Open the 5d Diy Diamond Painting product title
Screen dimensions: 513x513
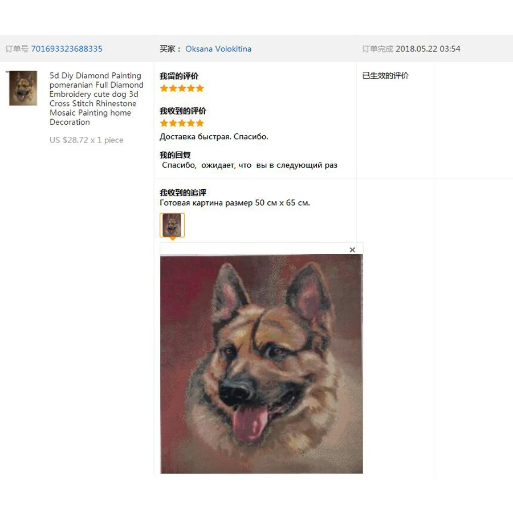(96, 99)
